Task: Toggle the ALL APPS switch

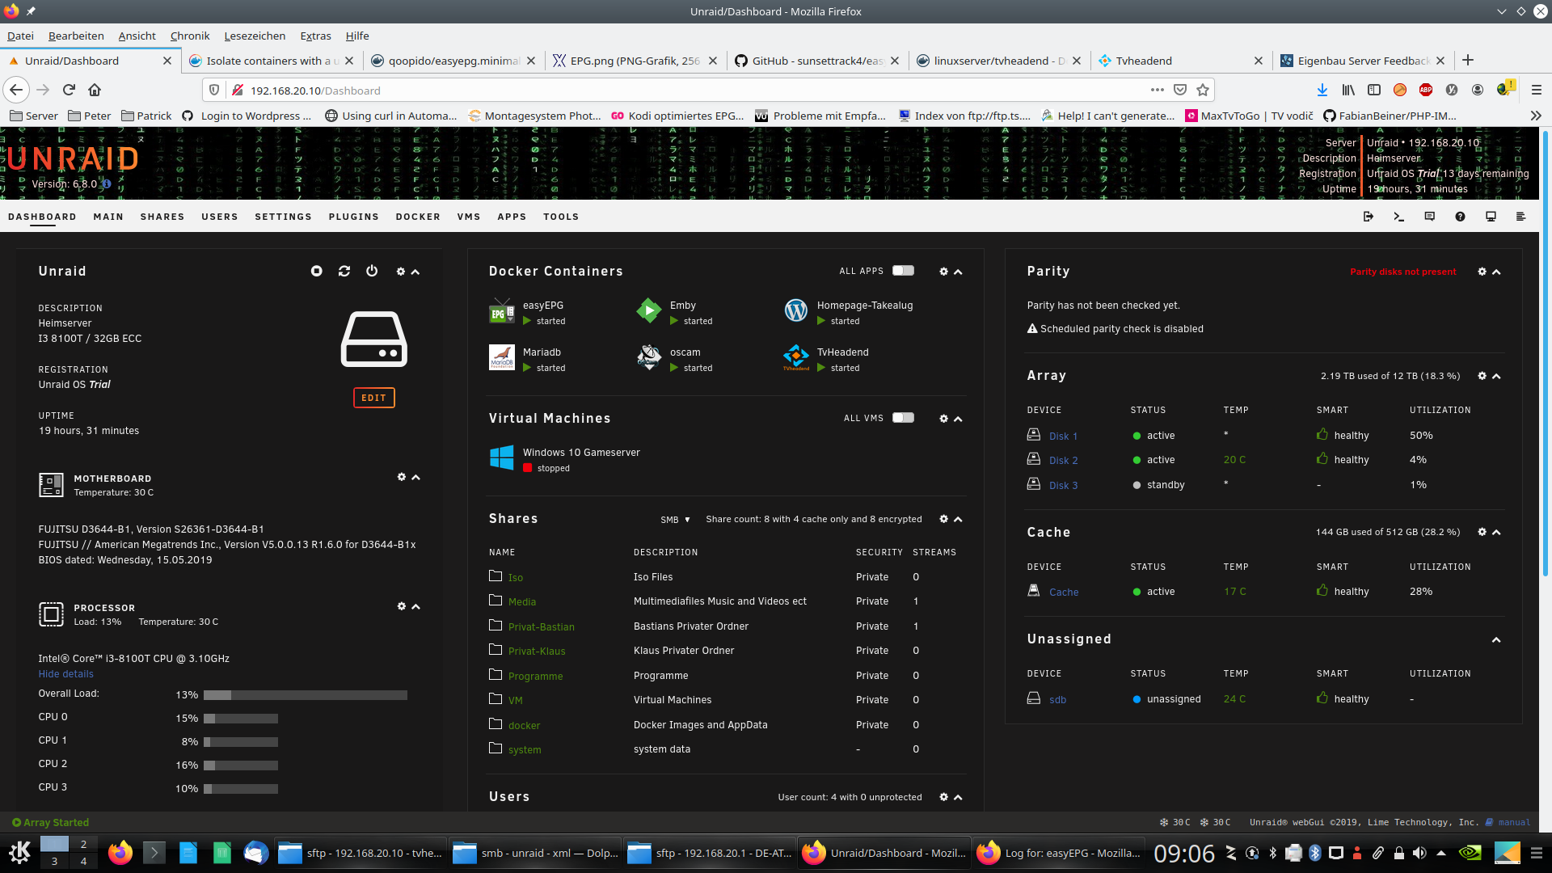Action: [x=903, y=271]
